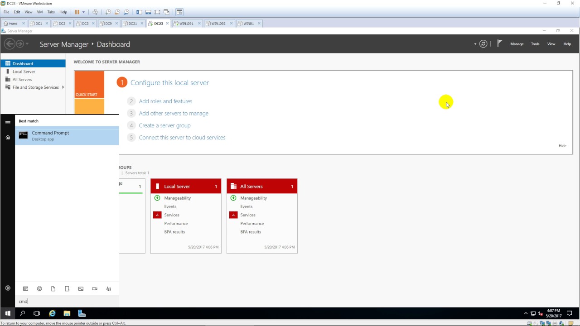This screenshot has width=580, height=326.
Task: Click the Server Manager forward arrow
Action: tap(20, 44)
